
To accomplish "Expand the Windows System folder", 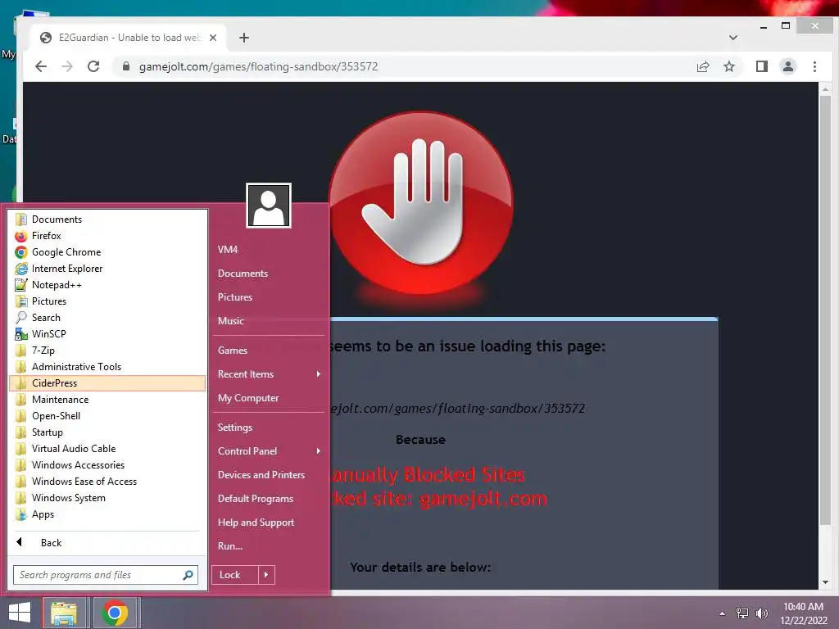I will [x=107, y=498].
